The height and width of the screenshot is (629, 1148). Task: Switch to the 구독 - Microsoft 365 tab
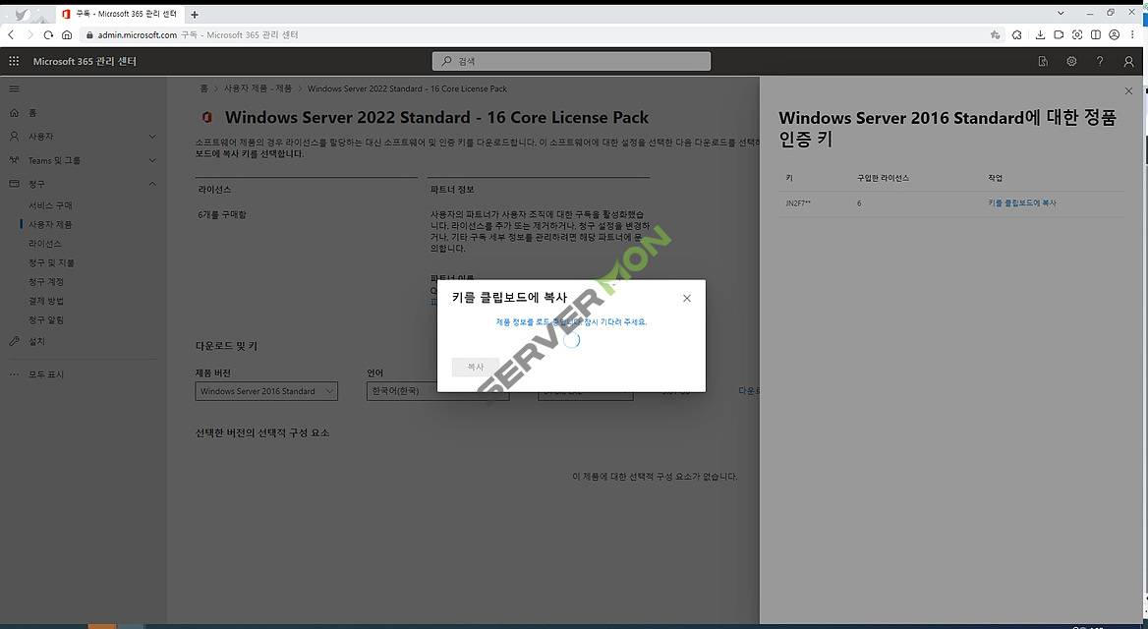(x=119, y=15)
